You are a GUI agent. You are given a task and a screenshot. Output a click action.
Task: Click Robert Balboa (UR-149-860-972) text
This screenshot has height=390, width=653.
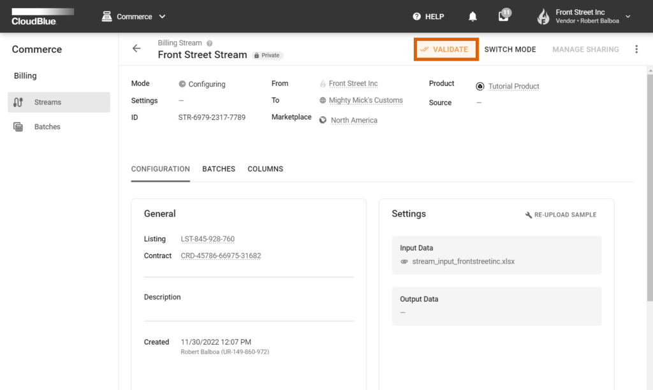225,352
